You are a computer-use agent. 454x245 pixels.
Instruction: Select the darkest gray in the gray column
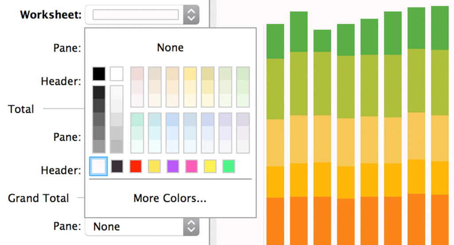pos(99,92)
